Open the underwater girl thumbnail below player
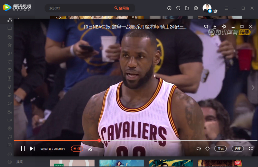Viewport: 258px width, 167px height. (x=122, y=163)
